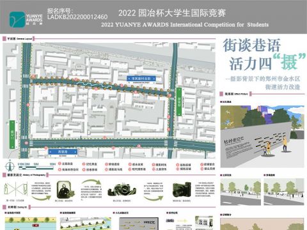Click the 杜岭街记忆 lettering on the wall
307x230 pixels.
[x=233, y=141]
